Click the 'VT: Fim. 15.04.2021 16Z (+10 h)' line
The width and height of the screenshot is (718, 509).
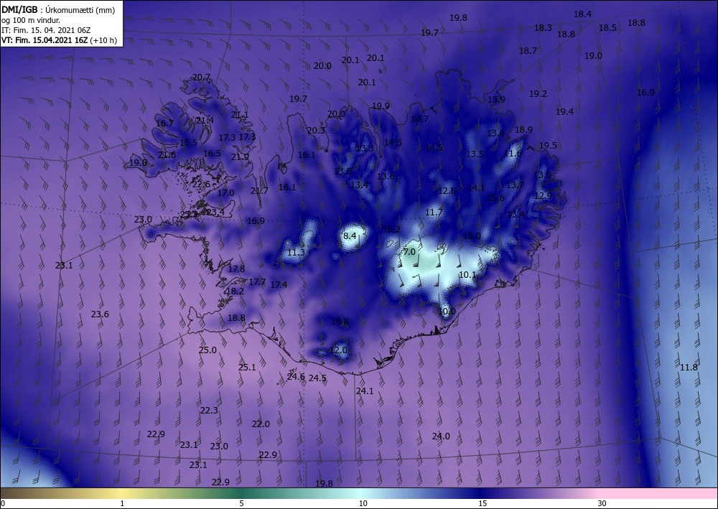[59, 40]
